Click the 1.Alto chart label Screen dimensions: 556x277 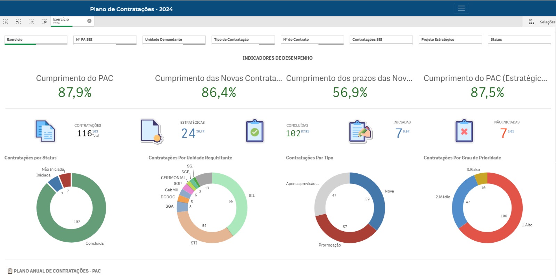(527, 225)
